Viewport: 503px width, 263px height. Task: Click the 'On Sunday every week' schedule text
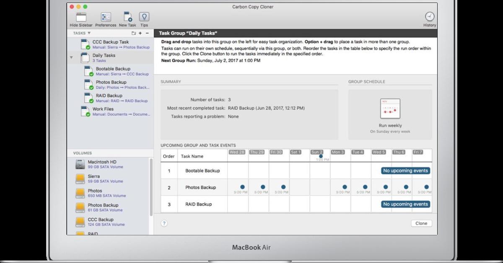[x=390, y=131]
